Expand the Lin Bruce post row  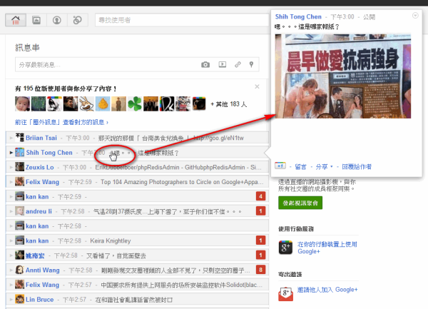pyautogui.click(x=137, y=300)
